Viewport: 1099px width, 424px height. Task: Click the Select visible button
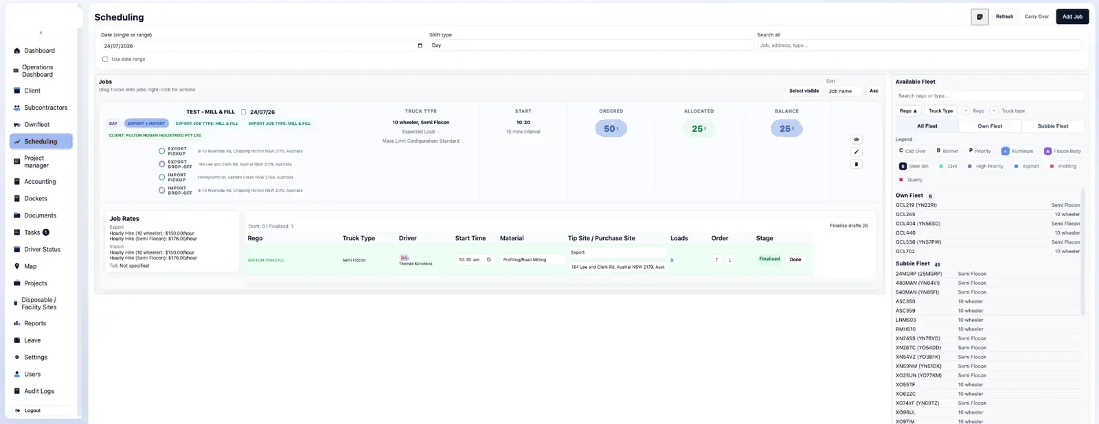coord(804,91)
